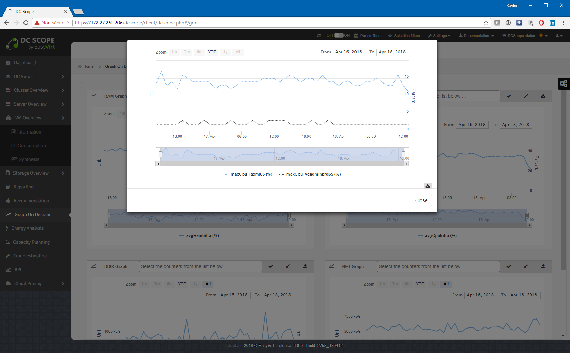Toggle maxCpu_laxmi65 series in legend
The height and width of the screenshot is (353, 570).
click(x=248, y=174)
